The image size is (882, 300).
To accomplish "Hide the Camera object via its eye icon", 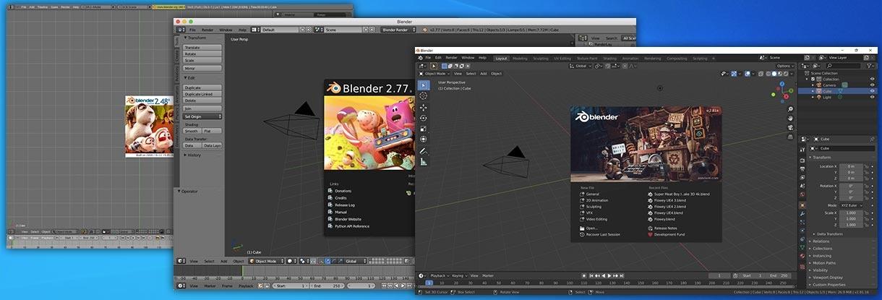I will click(x=872, y=85).
